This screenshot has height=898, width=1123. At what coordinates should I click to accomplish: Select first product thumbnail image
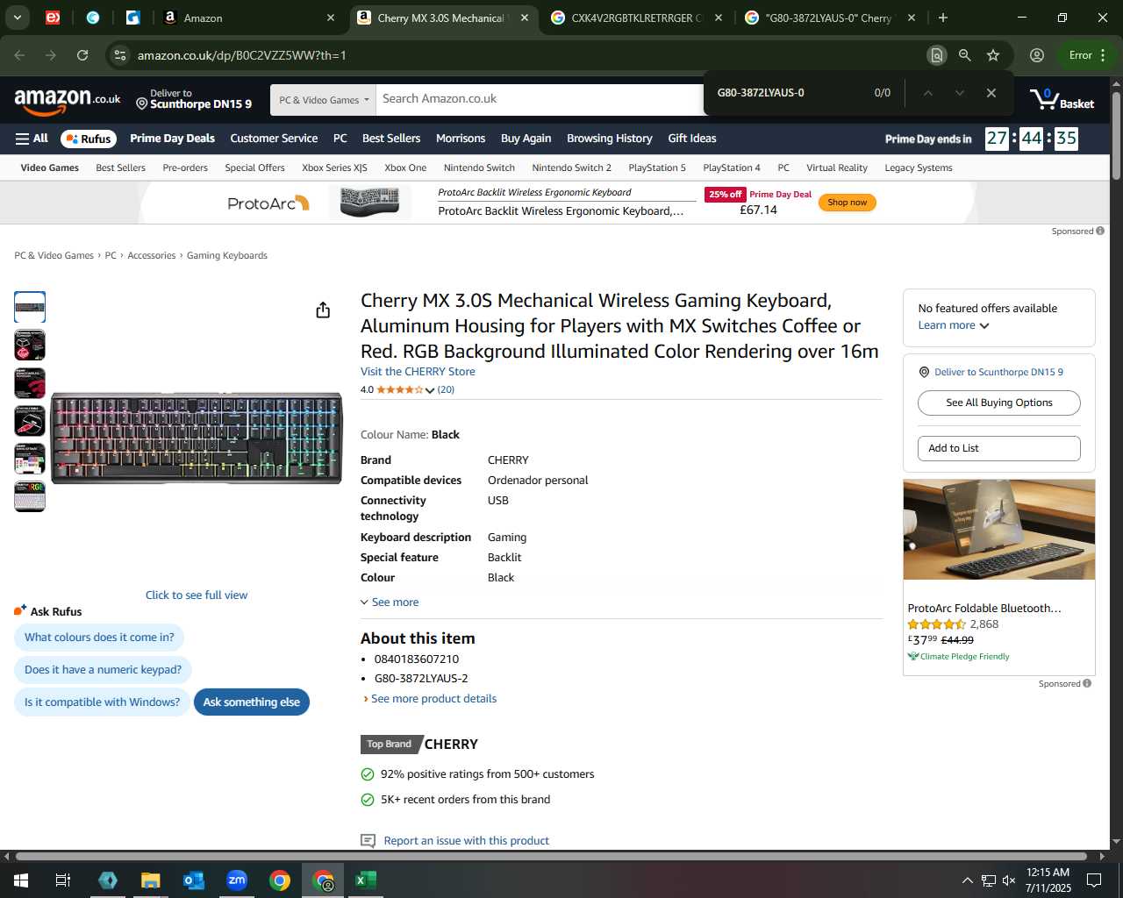(30, 307)
